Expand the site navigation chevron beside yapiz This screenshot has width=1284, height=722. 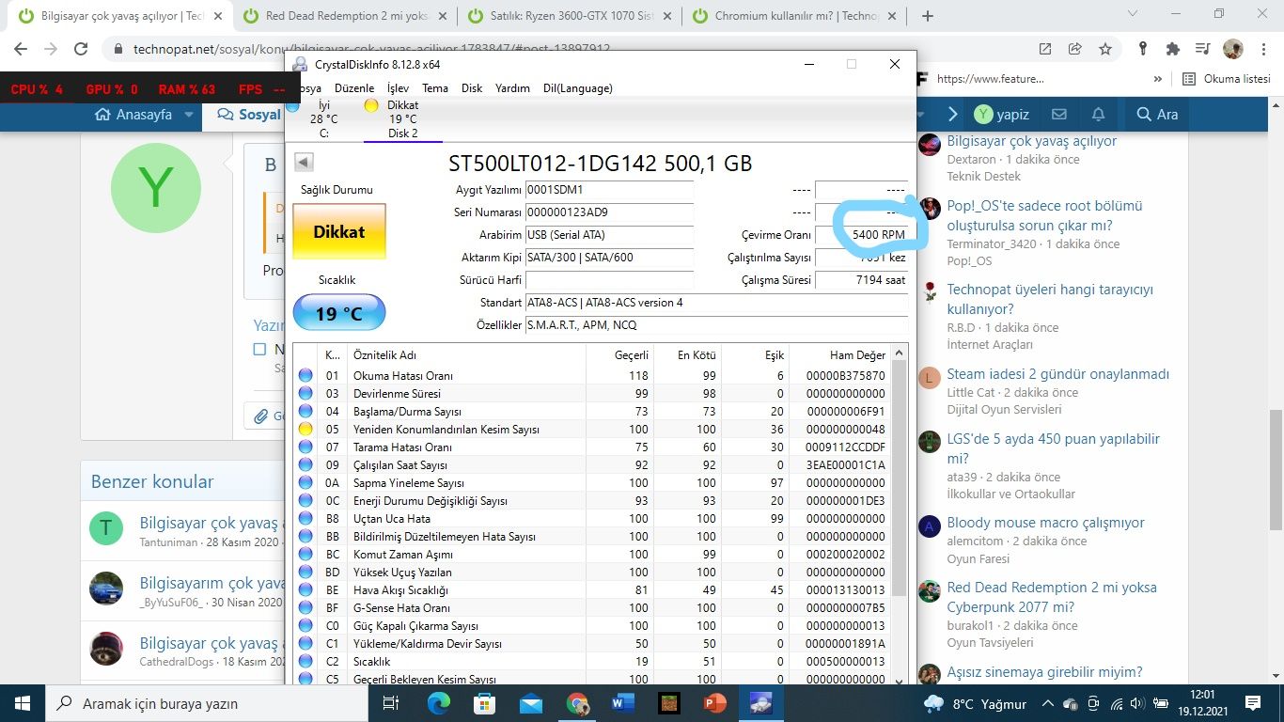click(952, 115)
